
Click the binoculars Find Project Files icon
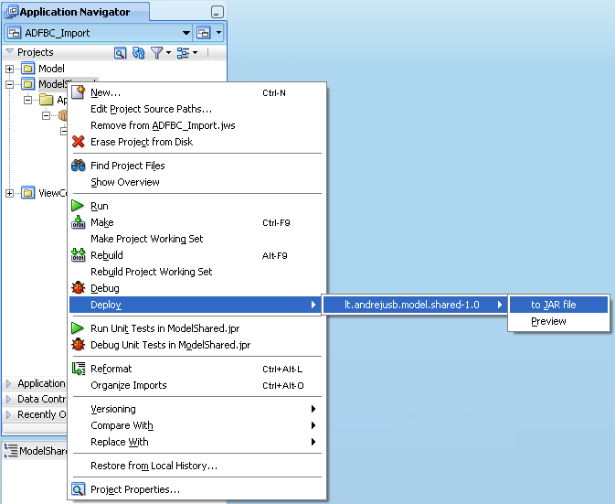pos(78,166)
